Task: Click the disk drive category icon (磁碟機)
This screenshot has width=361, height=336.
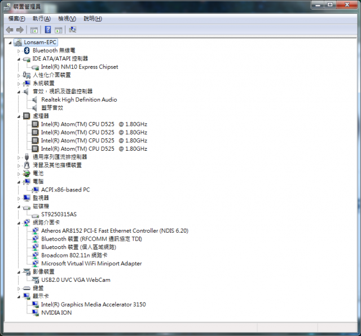Action: tap(27, 207)
